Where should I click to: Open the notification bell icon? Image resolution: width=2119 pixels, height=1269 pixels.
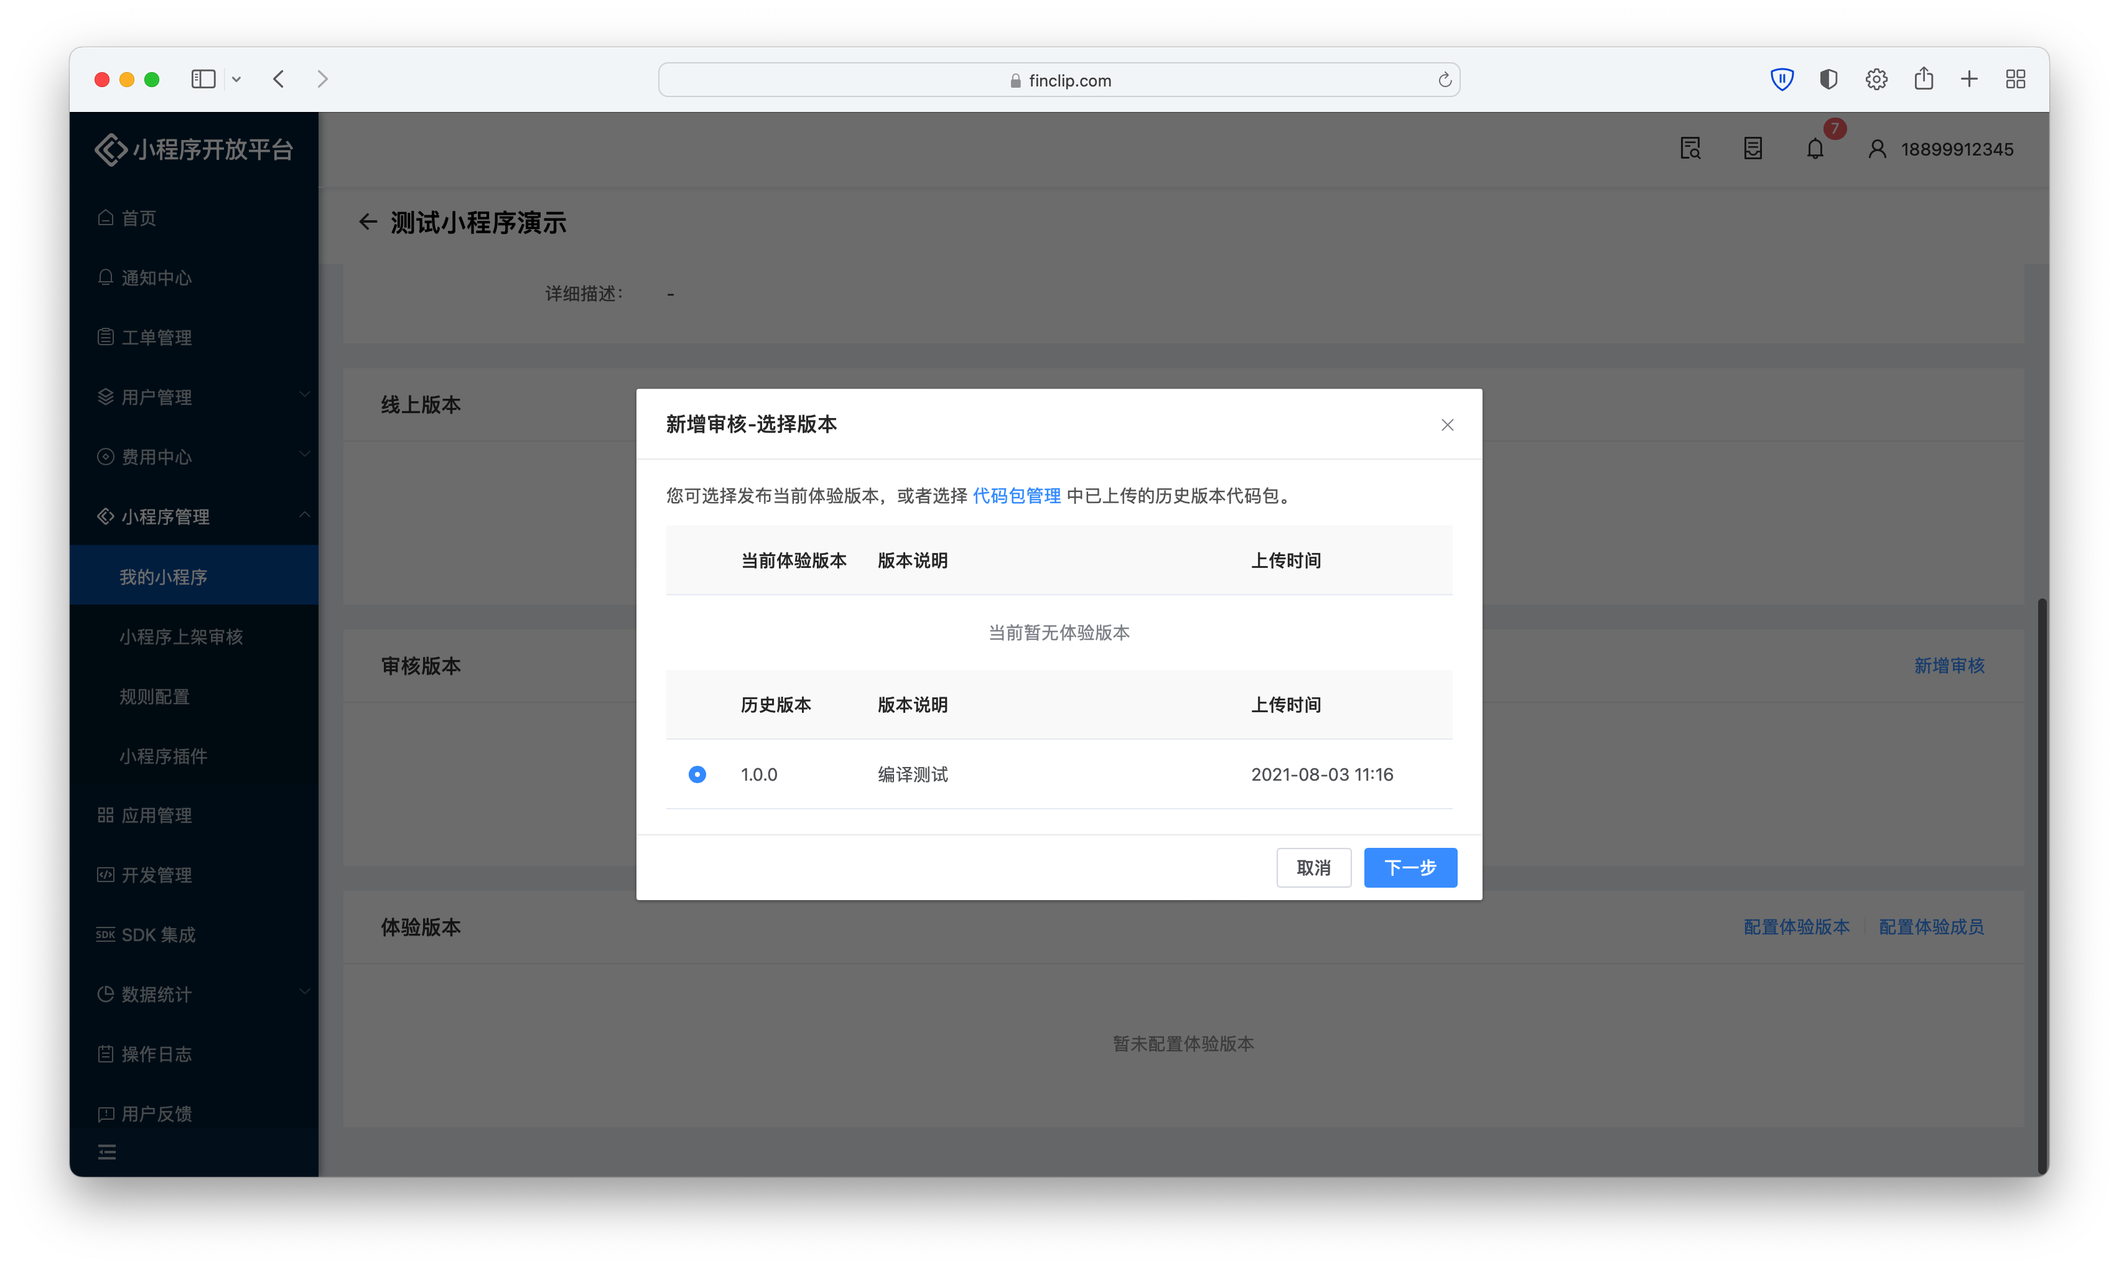point(1815,149)
